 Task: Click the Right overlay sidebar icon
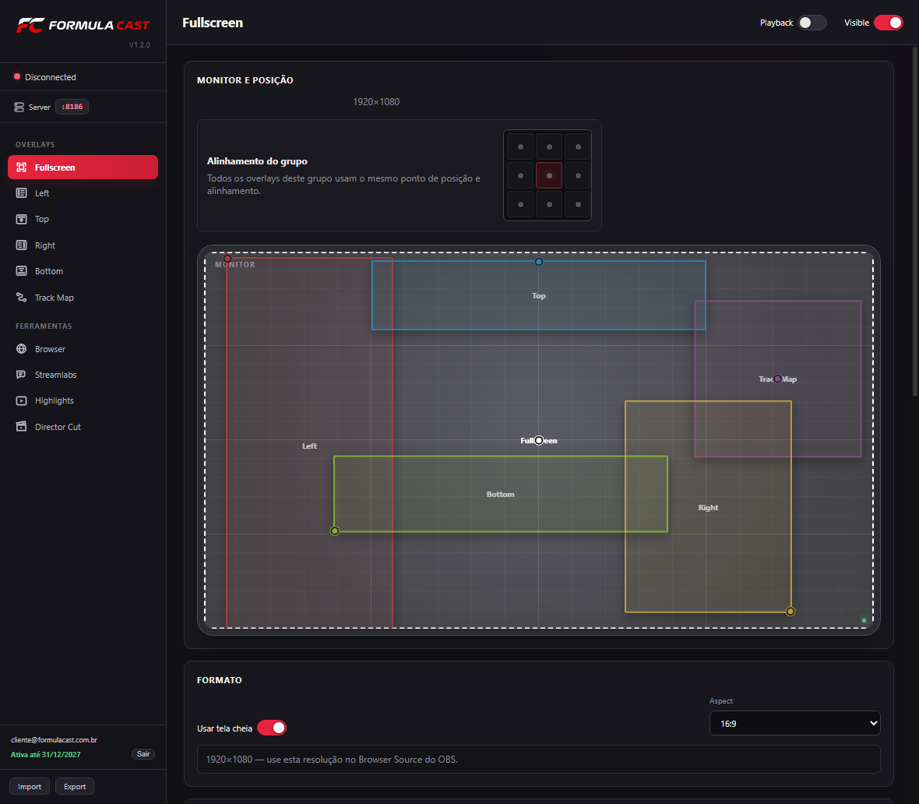(21, 245)
